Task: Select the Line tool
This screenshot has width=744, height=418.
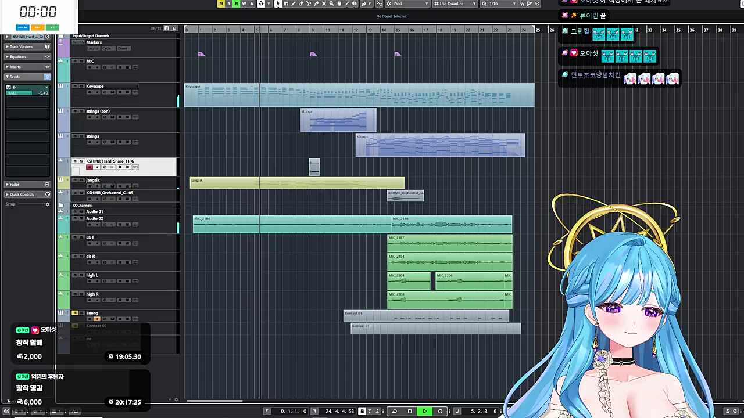Action: tap(347, 3)
